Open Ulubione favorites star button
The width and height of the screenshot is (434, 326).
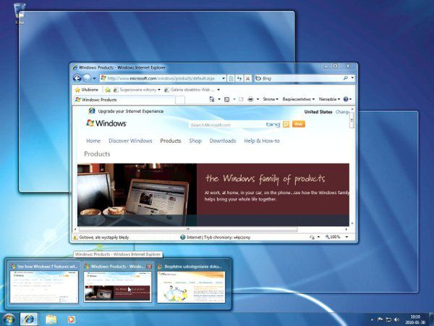click(86, 90)
